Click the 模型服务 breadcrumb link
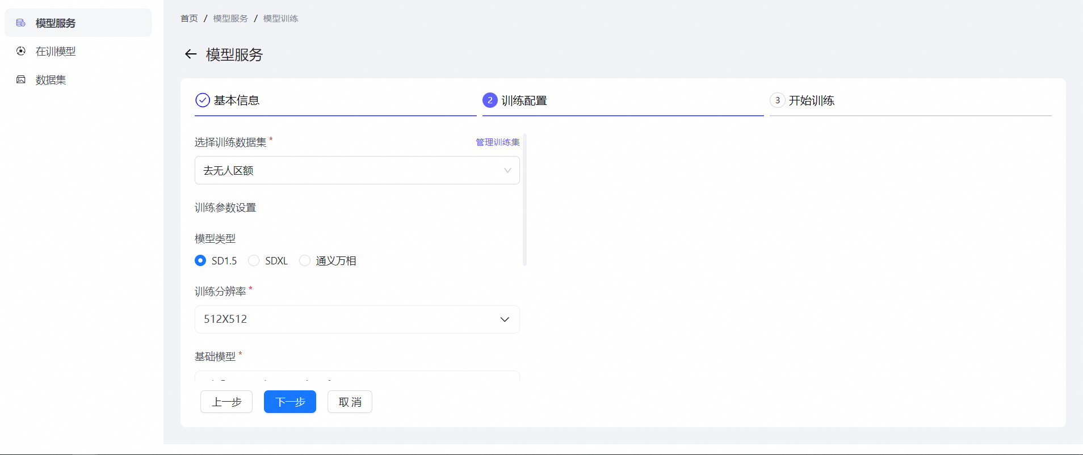 pyautogui.click(x=230, y=18)
